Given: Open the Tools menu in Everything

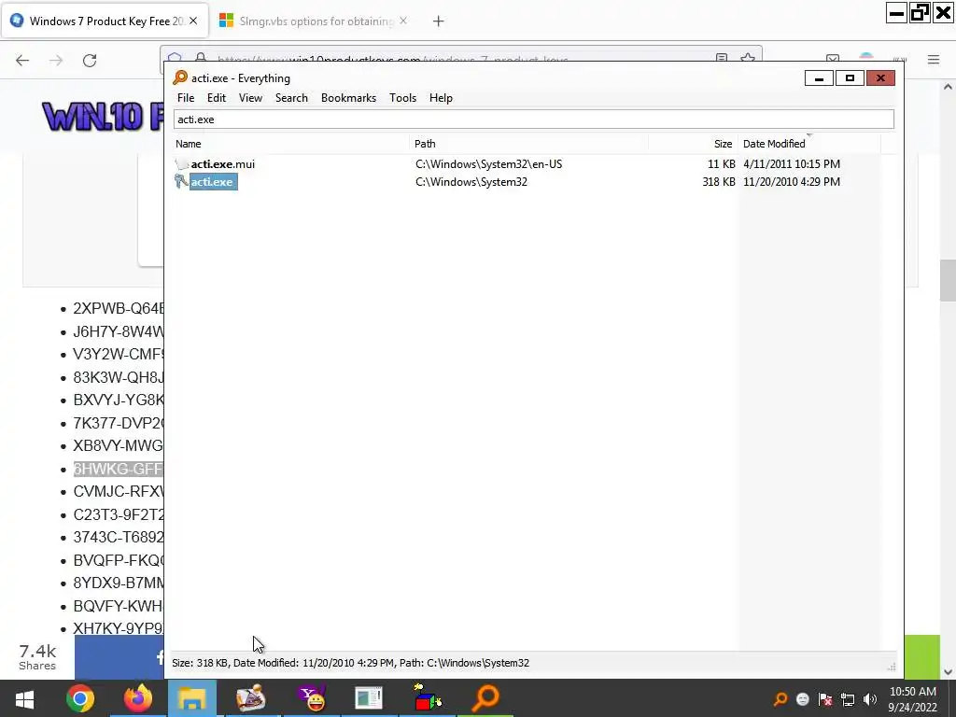Looking at the screenshot, I should point(402,98).
